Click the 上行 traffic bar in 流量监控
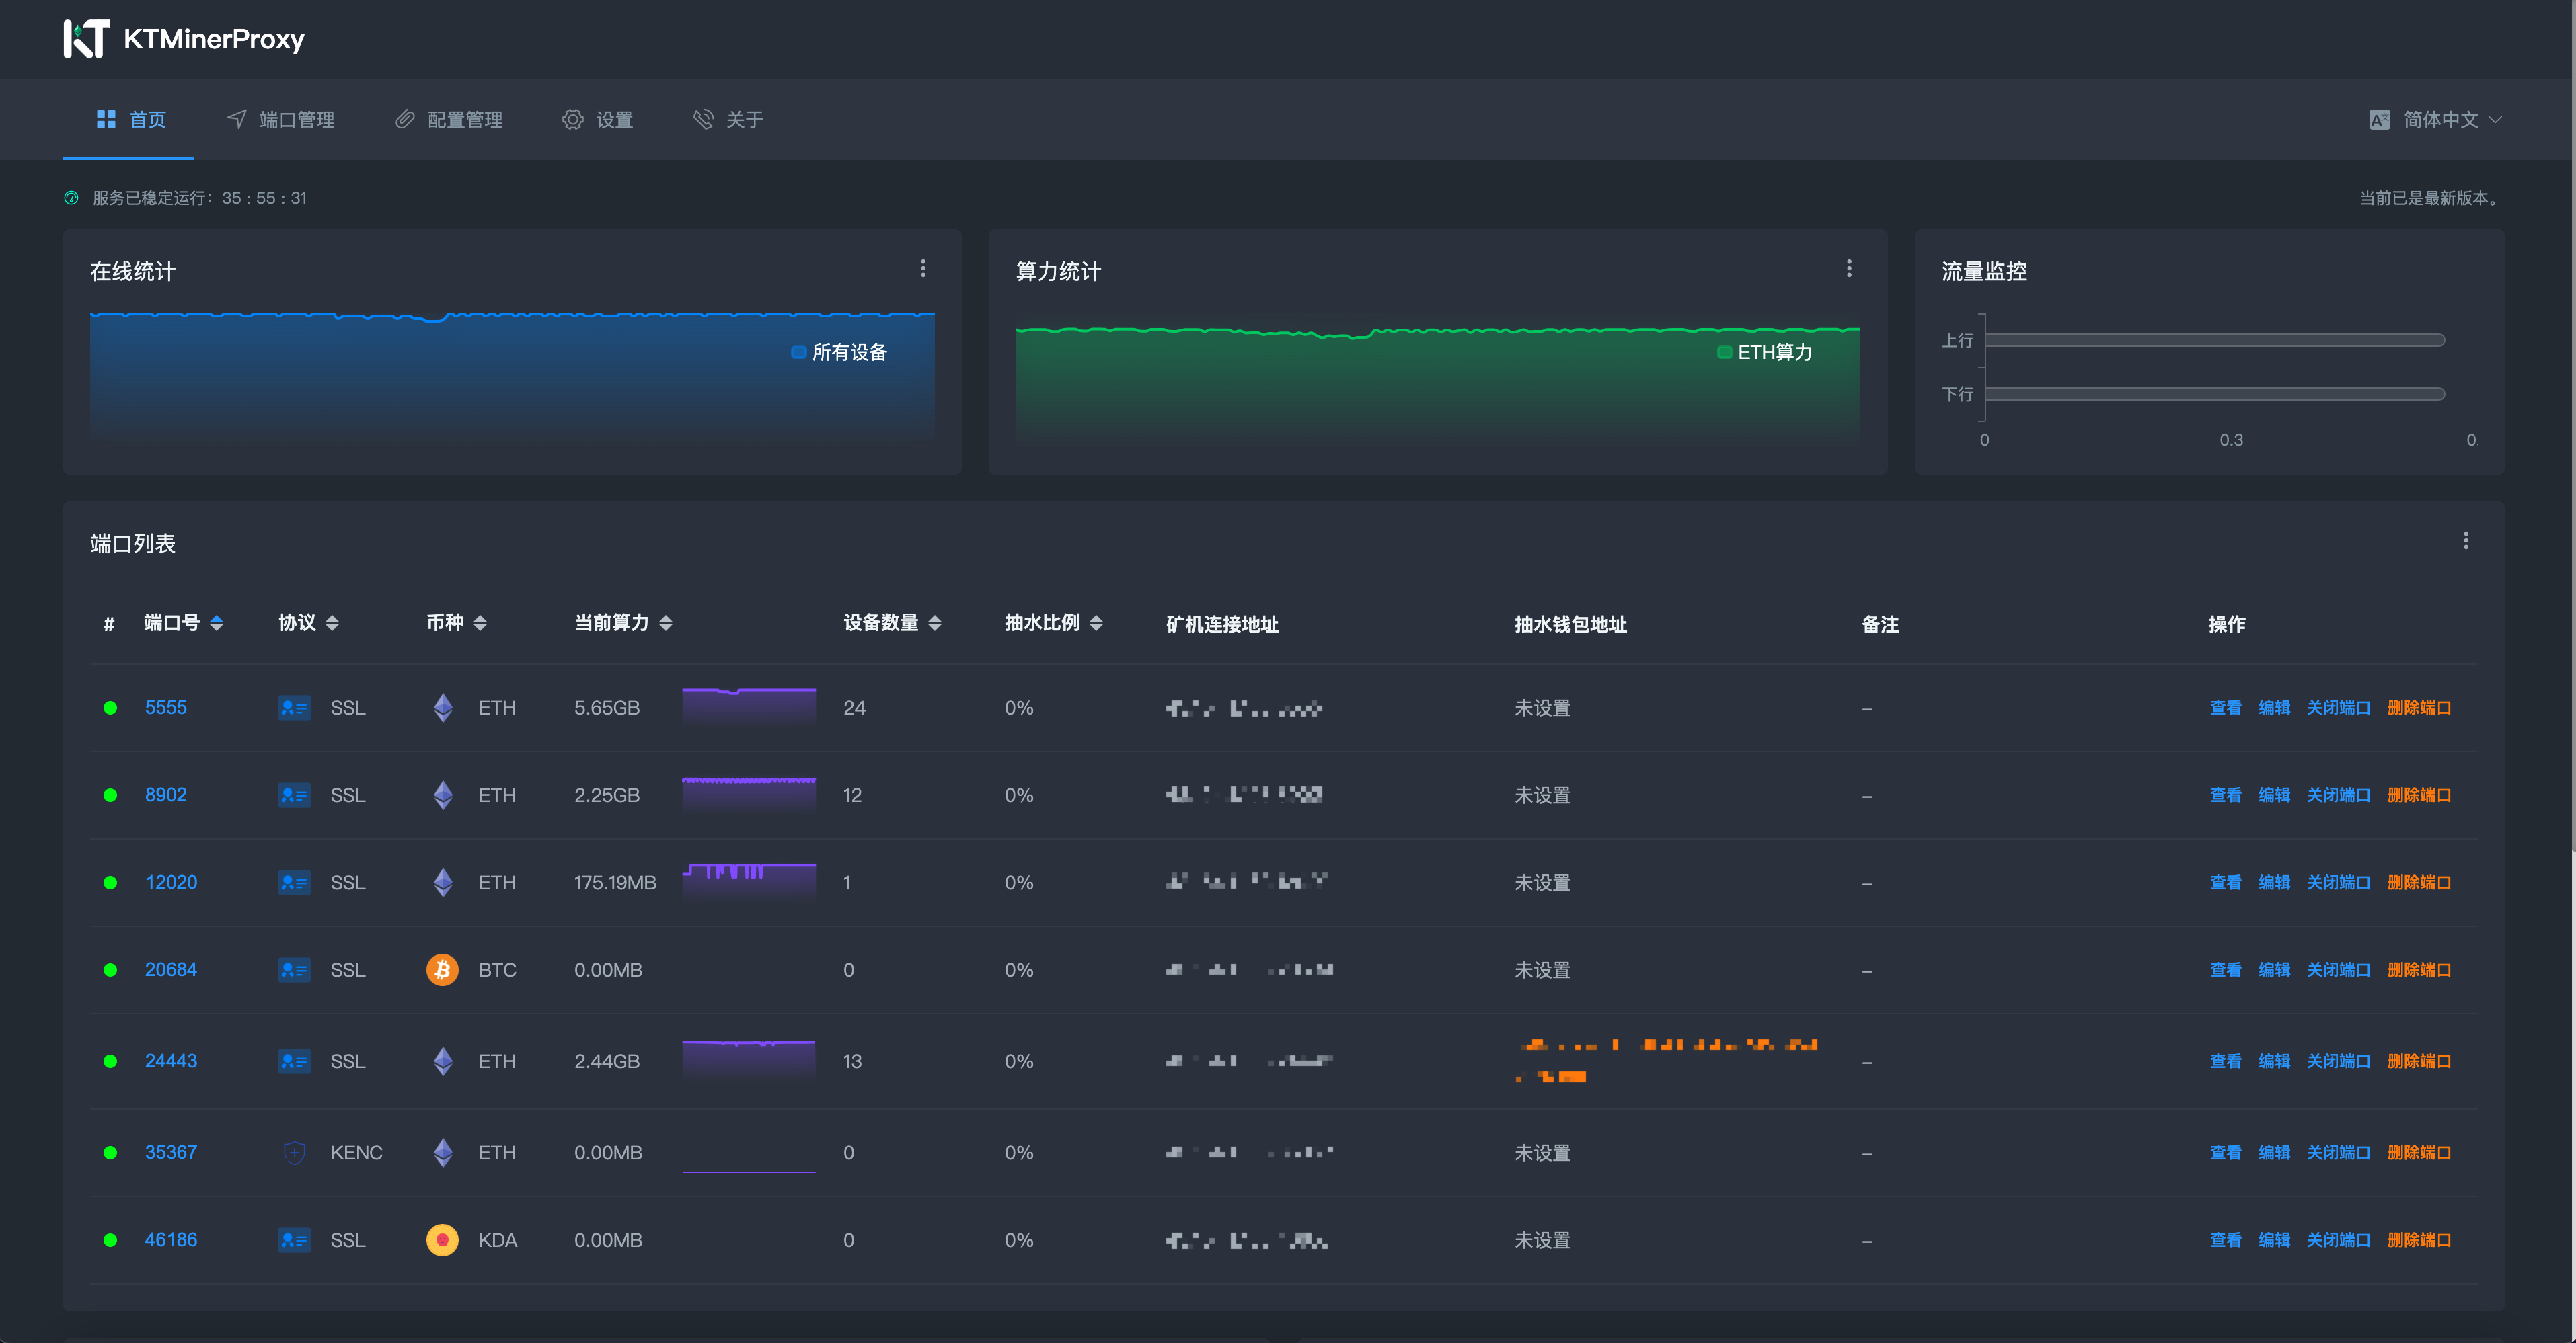Image resolution: width=2576 pixels, height=1343 pixels. tap(2214, 341)
